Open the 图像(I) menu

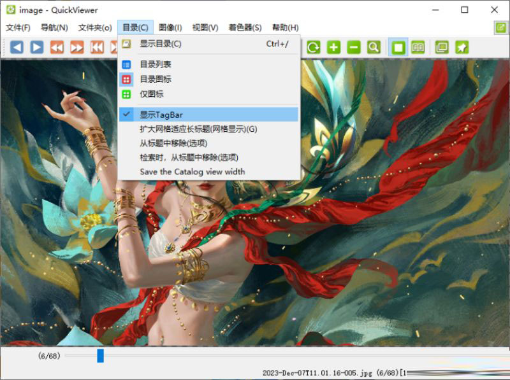[x=170, y=27]
